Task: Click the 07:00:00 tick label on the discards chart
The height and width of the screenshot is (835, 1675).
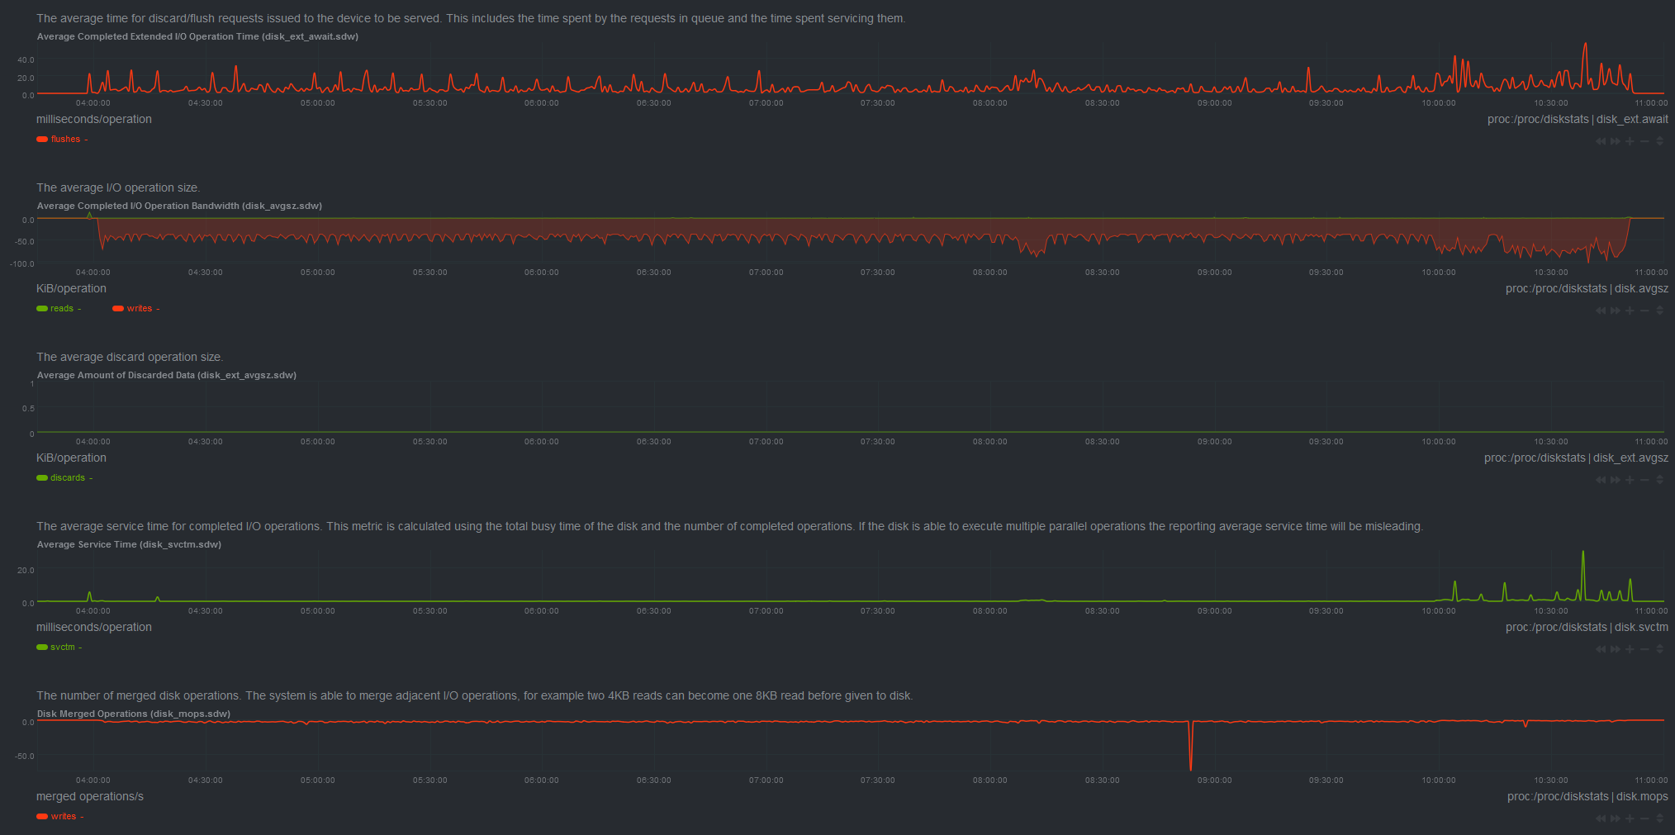Action: (x=766, y=442)
